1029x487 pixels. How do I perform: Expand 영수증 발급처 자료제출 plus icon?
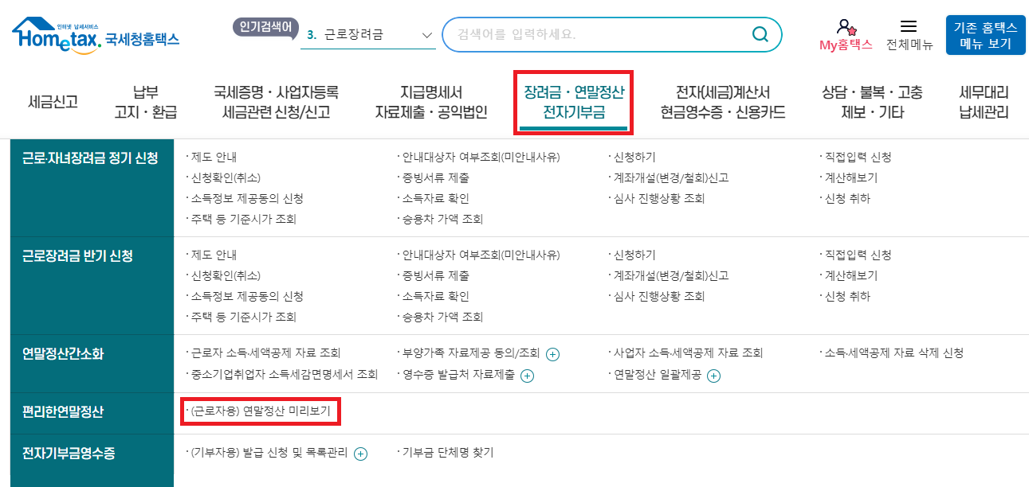pos(526,376)
